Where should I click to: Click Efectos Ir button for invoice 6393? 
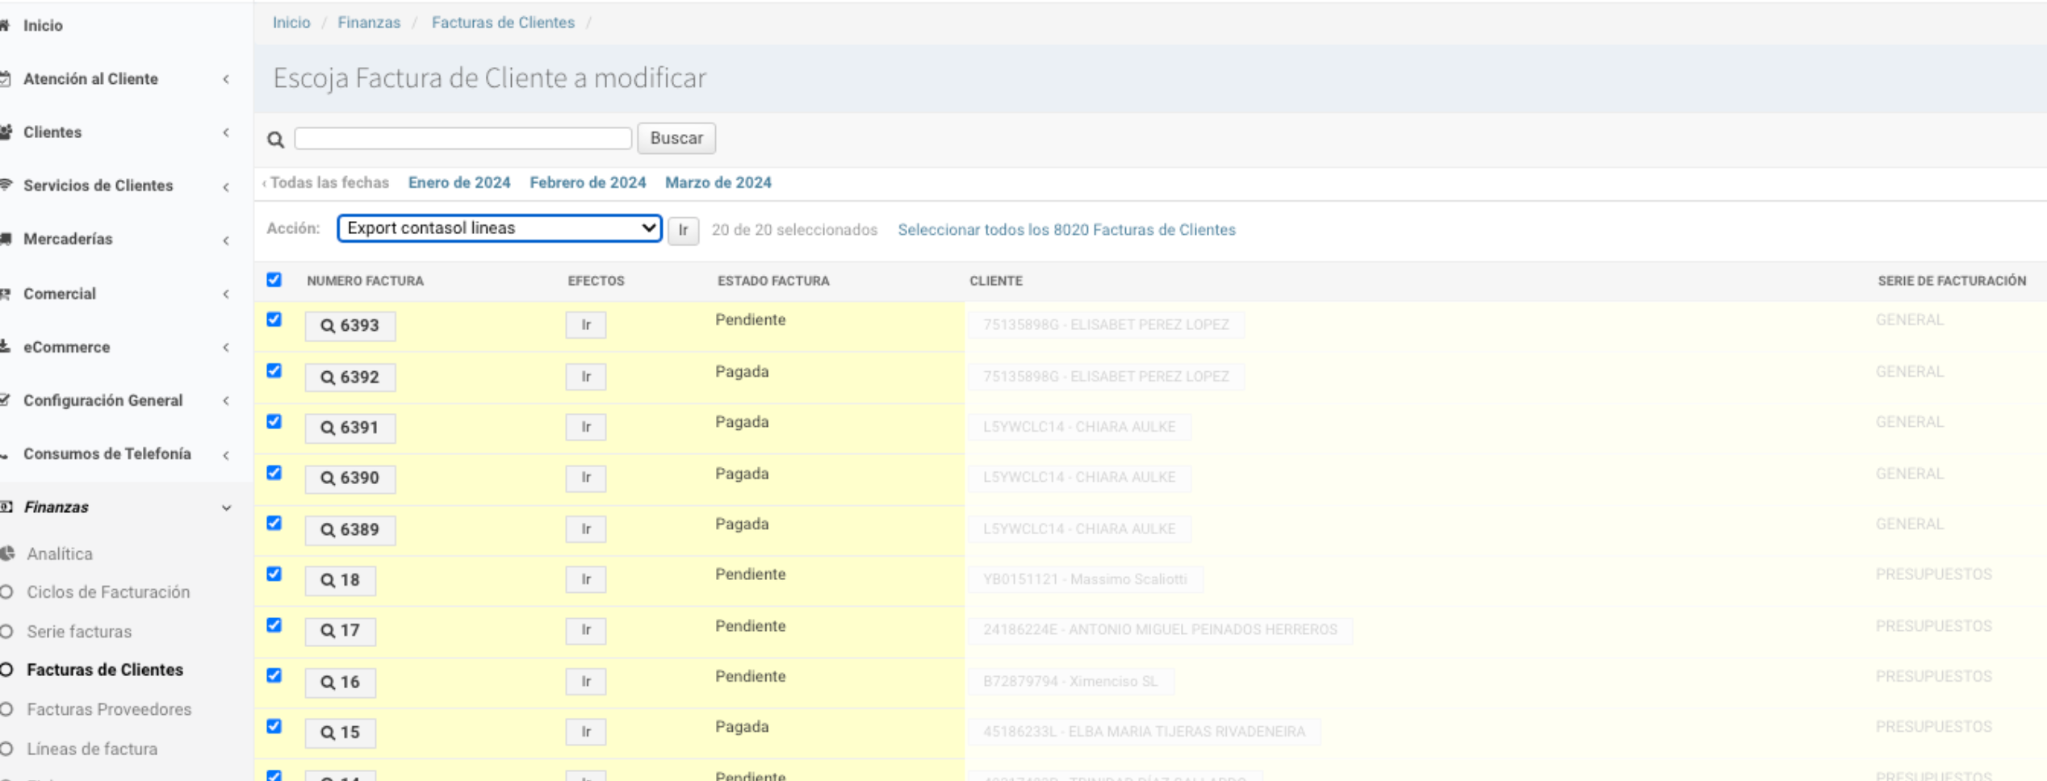tap(586, 325)
